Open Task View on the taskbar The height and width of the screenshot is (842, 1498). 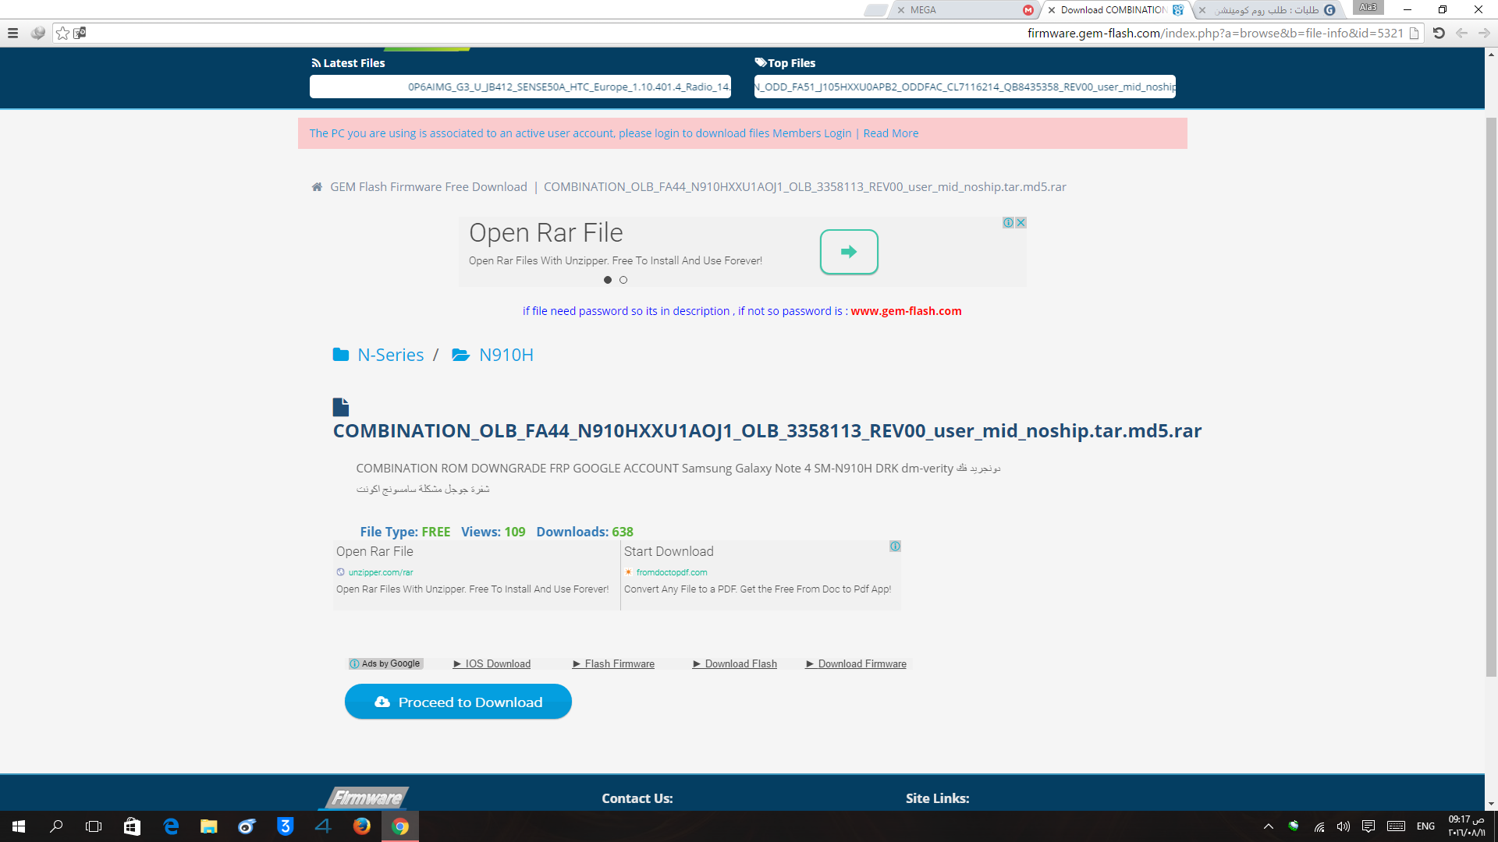[94, 826]
